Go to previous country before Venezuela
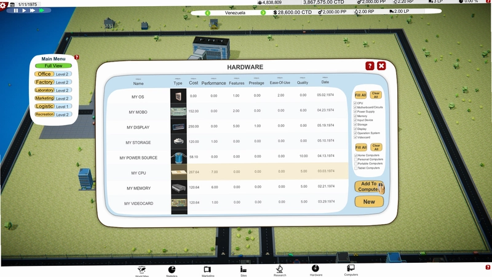The height and width of the screenshot is (277, 492). pyautogui.click(x=207, y=13)
